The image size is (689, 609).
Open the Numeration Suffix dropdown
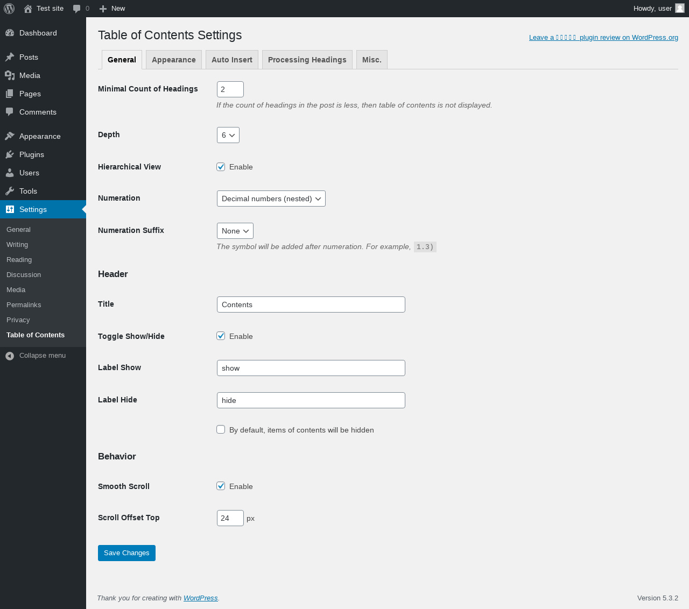click(235, 231)
